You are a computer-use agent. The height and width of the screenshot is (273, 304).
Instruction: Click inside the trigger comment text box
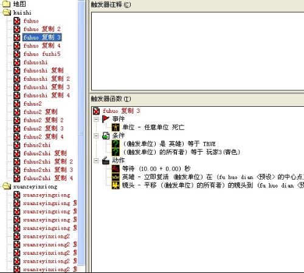tap(198, 51)
